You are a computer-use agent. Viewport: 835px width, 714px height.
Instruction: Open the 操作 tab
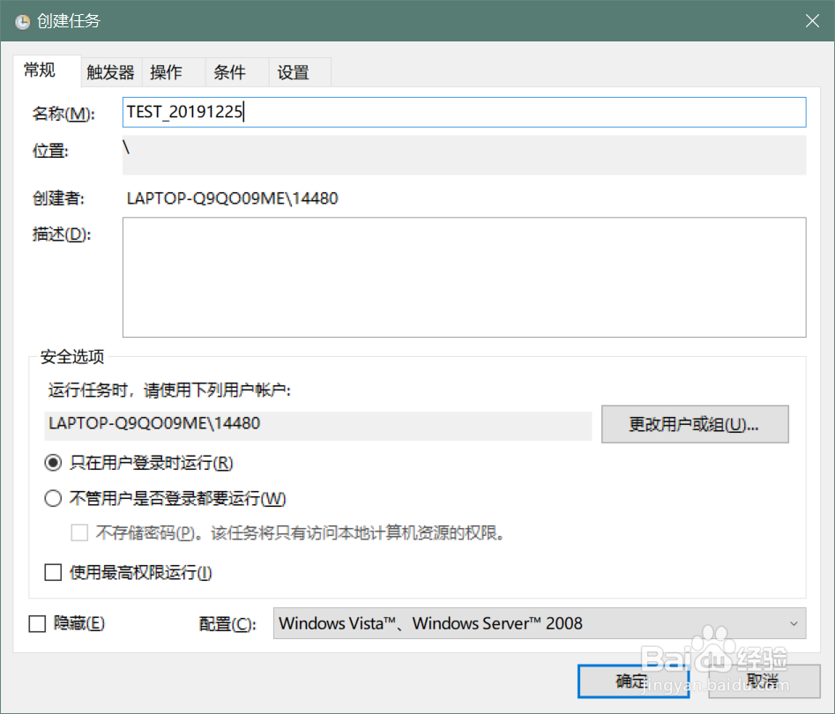pos(173,72)
